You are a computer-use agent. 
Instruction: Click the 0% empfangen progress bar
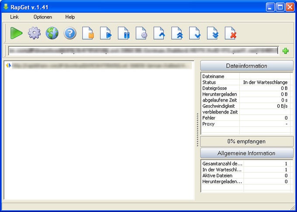coord(247,141)
